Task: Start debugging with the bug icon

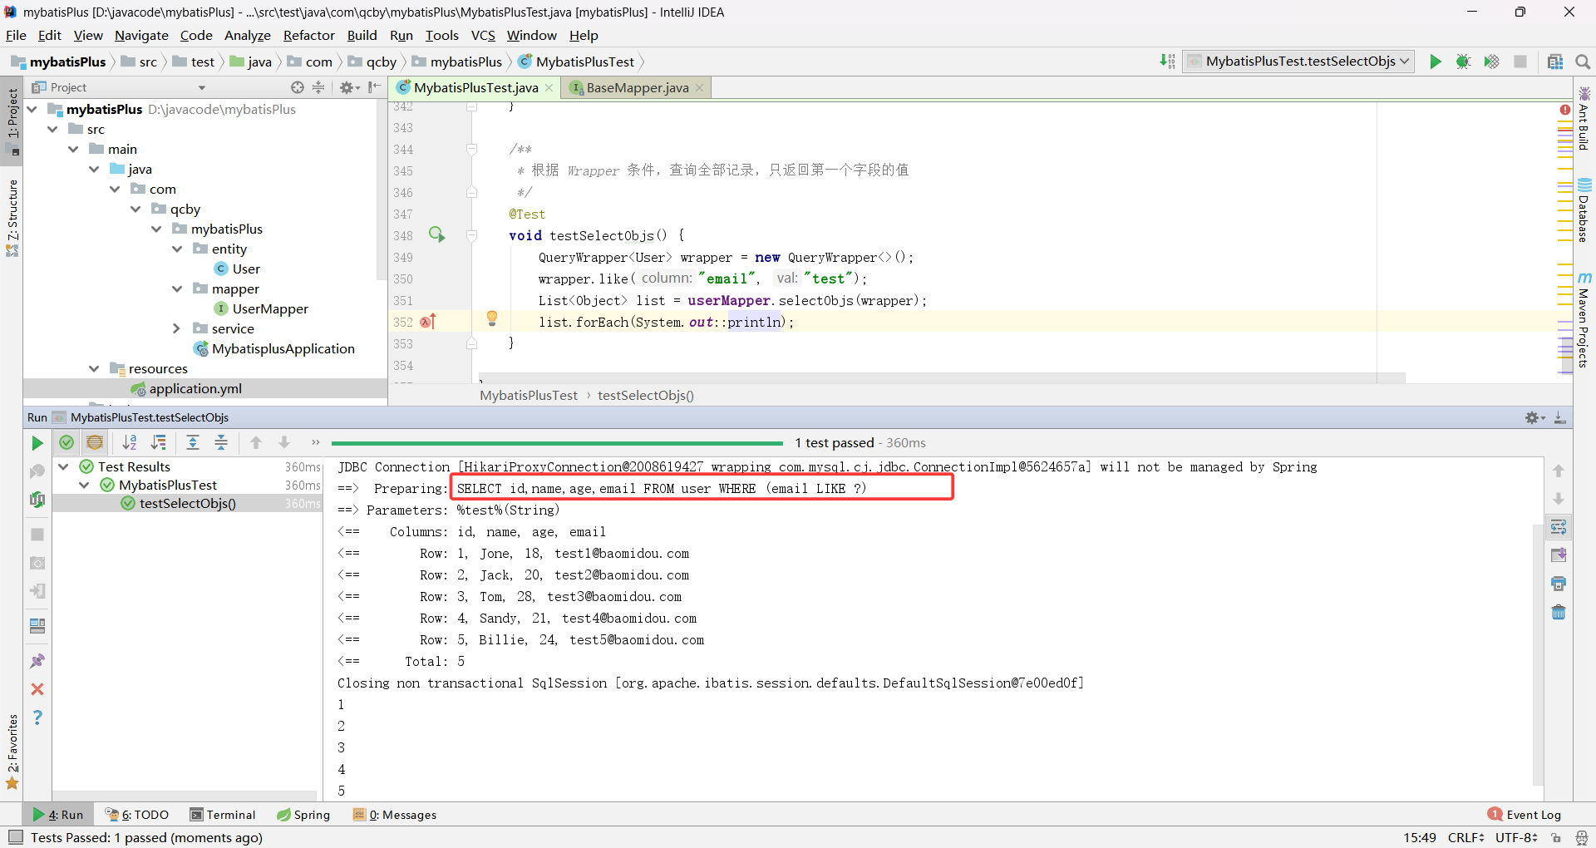Action: 1464,62
